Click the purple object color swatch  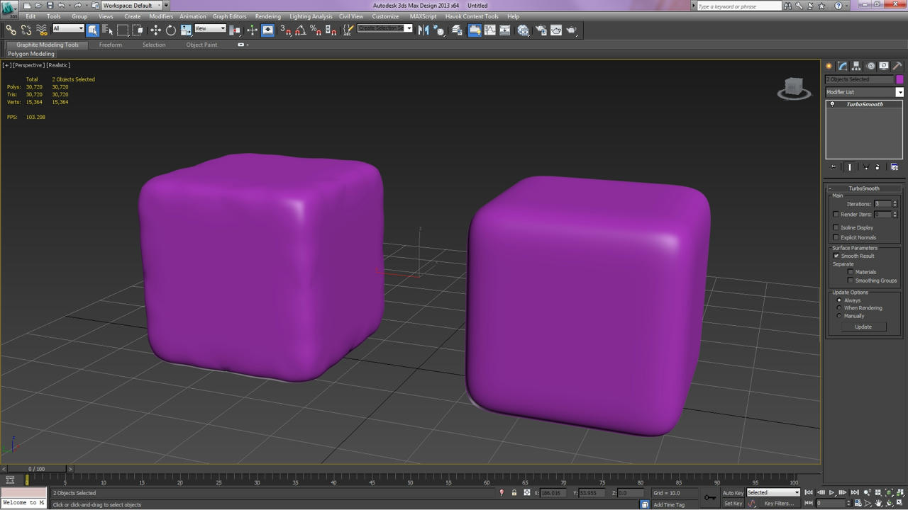point(899,79)
